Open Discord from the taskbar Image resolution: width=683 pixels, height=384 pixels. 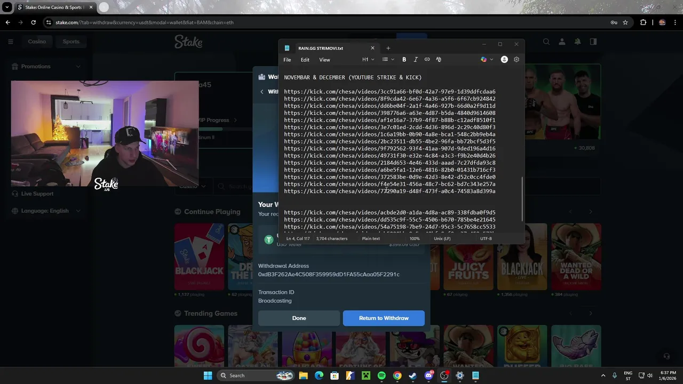click(x=428, y=375)
